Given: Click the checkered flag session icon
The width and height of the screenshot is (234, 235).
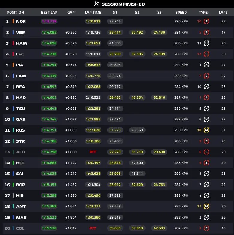Looking at the screenshot, I should click(x=97, y=4).
